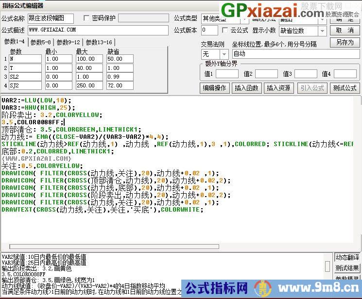Click the 插入函数 button
362x299 pixels.
point(246,88)
